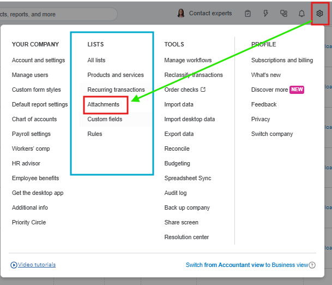Select Switch company
The height and width of the screenshot is (285, 332).
pos(272,134)
